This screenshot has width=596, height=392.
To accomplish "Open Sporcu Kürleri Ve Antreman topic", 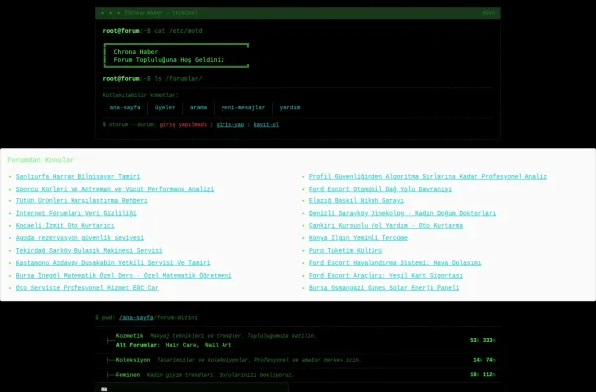I will (x=114, y=189).
